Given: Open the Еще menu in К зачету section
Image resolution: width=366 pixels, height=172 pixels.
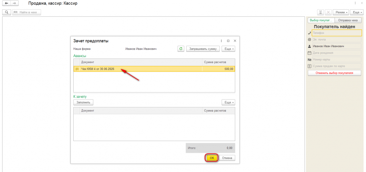Looking at the screenshot, I should tap(228, 102).
